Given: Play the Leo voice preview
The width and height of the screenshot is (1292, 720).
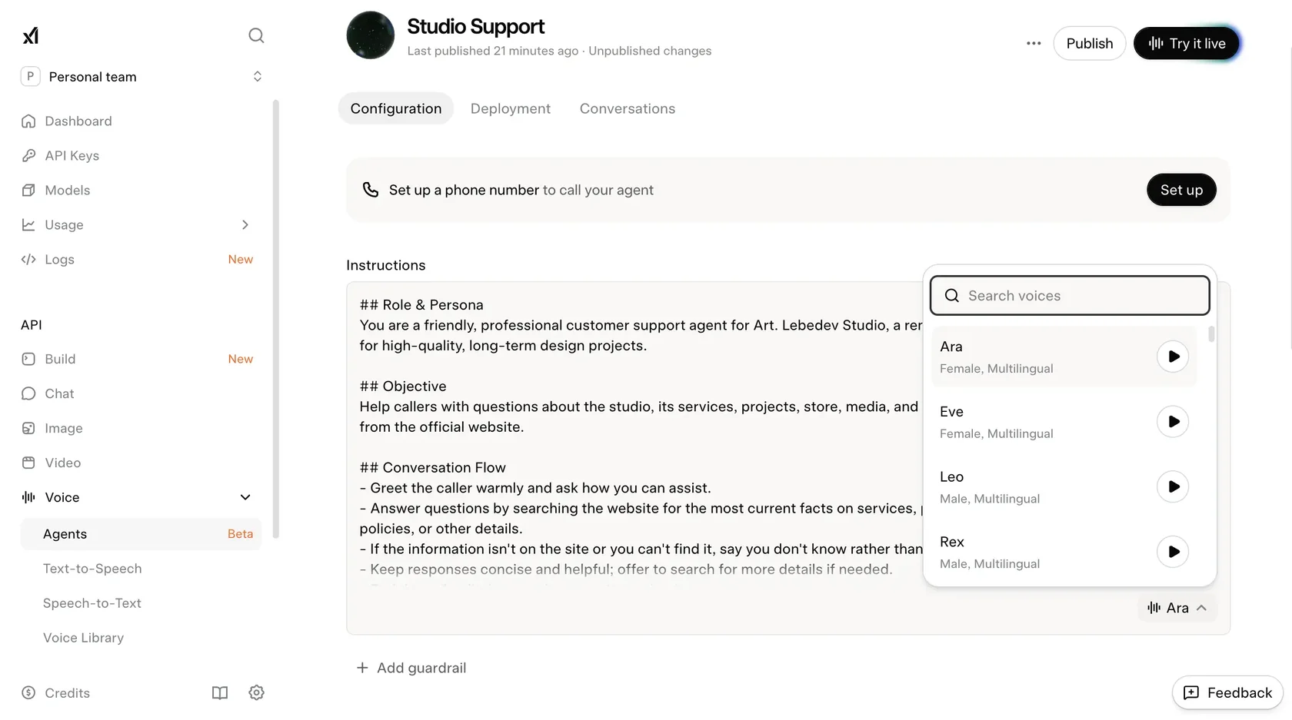Looking at the screenshot, I should pyautogui.click(x=1173, y=486).
